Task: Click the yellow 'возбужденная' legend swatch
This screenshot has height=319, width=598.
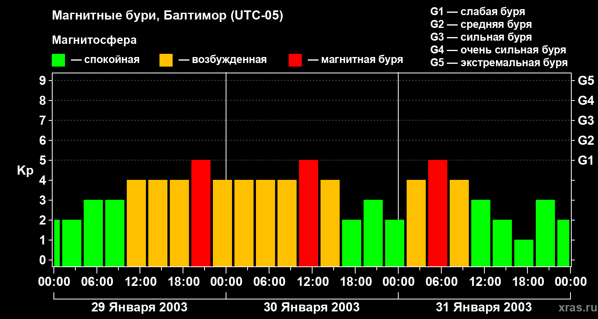Action: click(166, 60)
